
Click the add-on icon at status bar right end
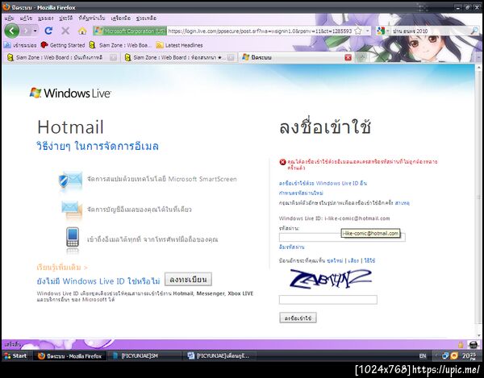[x=474, y=345]
